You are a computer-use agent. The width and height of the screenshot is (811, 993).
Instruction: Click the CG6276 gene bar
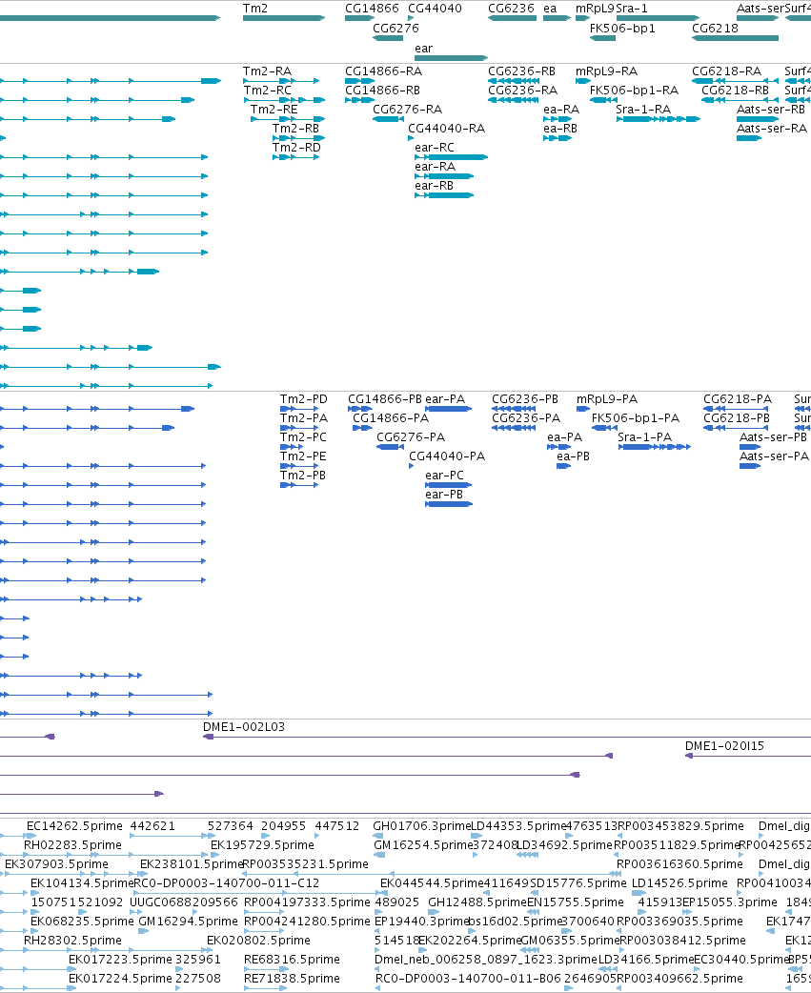pyautogui.click(x=388, y=38)
